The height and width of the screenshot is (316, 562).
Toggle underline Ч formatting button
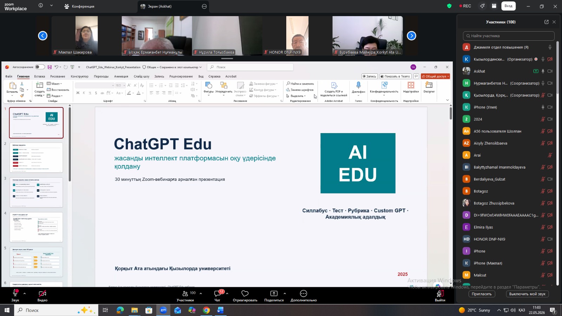(x=90, y=93)
